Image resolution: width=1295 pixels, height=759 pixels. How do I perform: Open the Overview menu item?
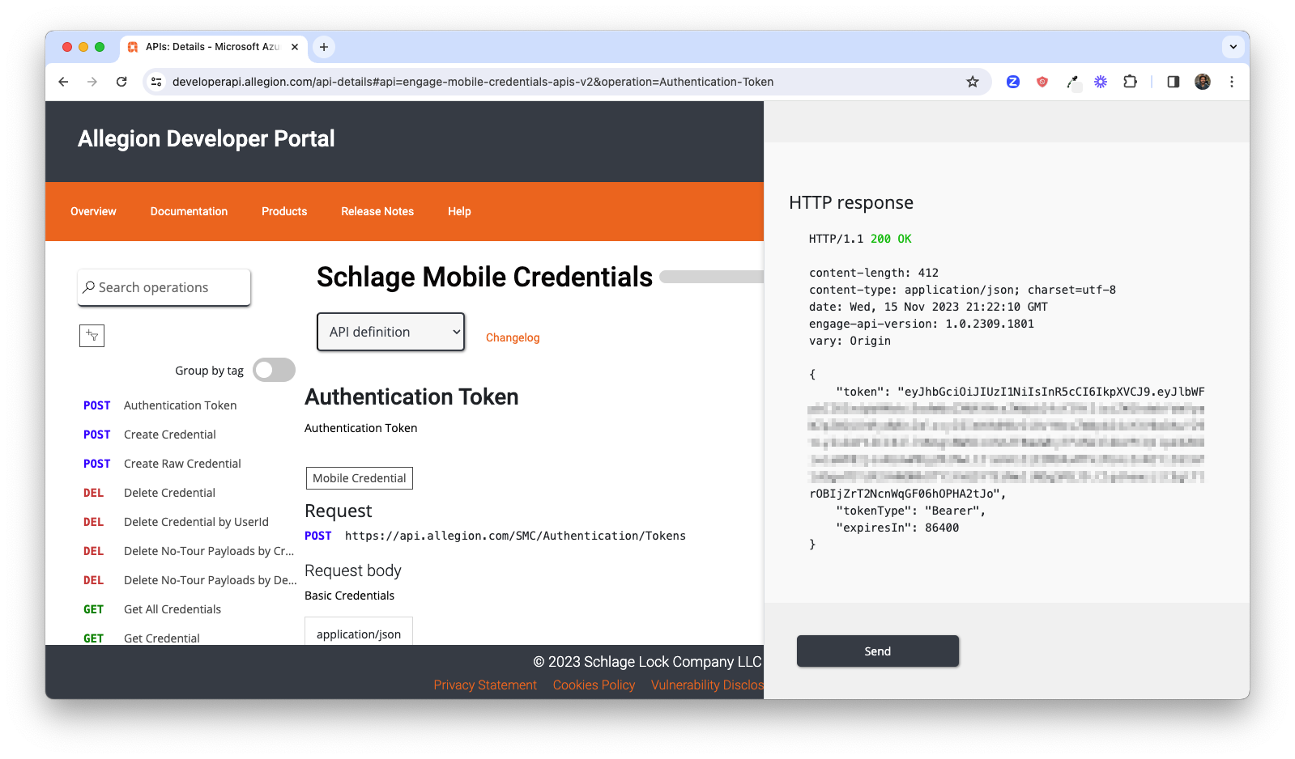[93, 211]
